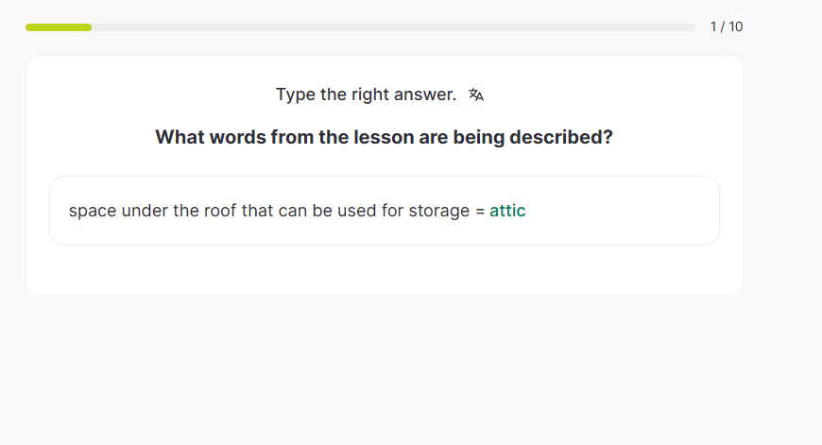Click the word 'Type' in the instruction
The height and width of the screenshot is (445, 822).
294,94
